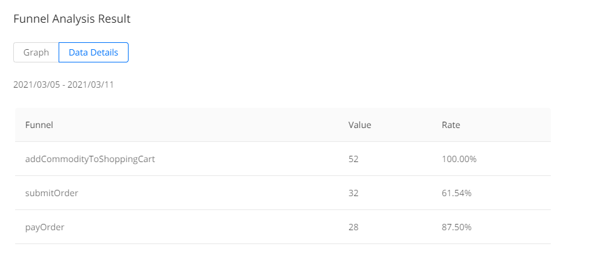The height and width of the screenshot is (263, 605).
Task: Select the addCommodityToShoppingCart funnel step
Action: (x=90, y=159)
